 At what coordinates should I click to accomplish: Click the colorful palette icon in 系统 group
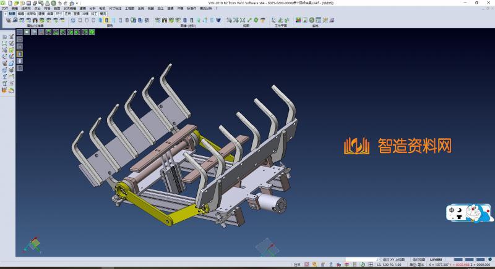(x=298, y=20)
